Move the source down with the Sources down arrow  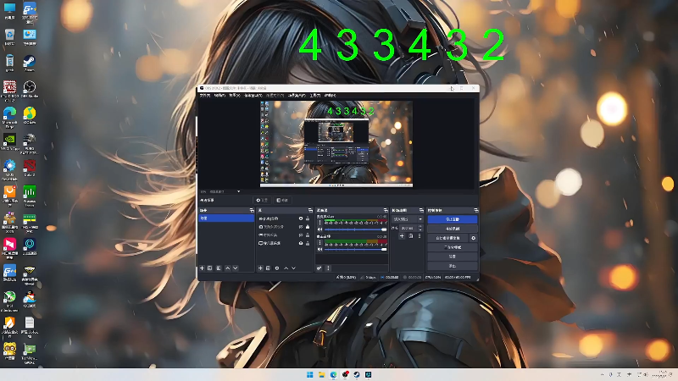pos(293,268)
